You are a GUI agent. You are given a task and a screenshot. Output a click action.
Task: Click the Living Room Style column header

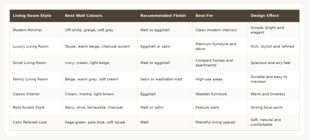coord(36,16)
